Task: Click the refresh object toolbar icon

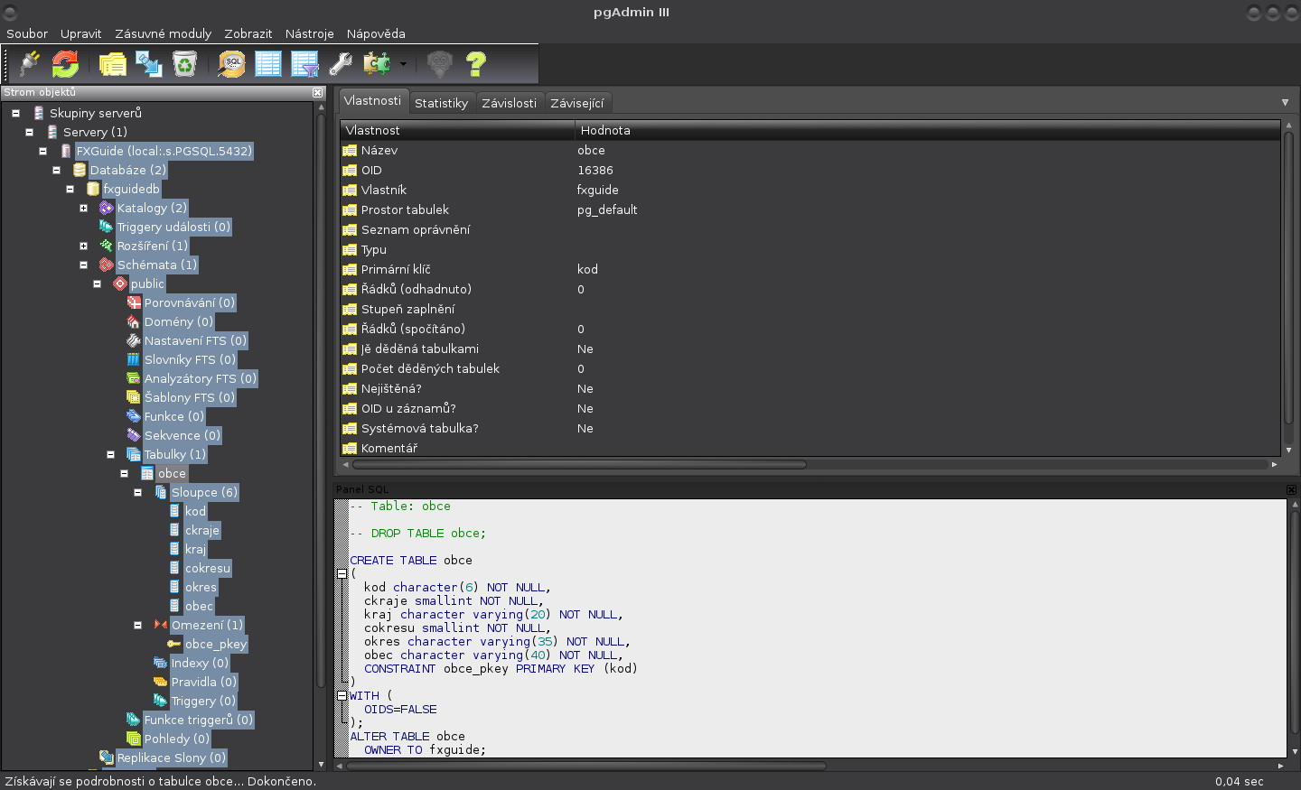Action: [65, 64]
